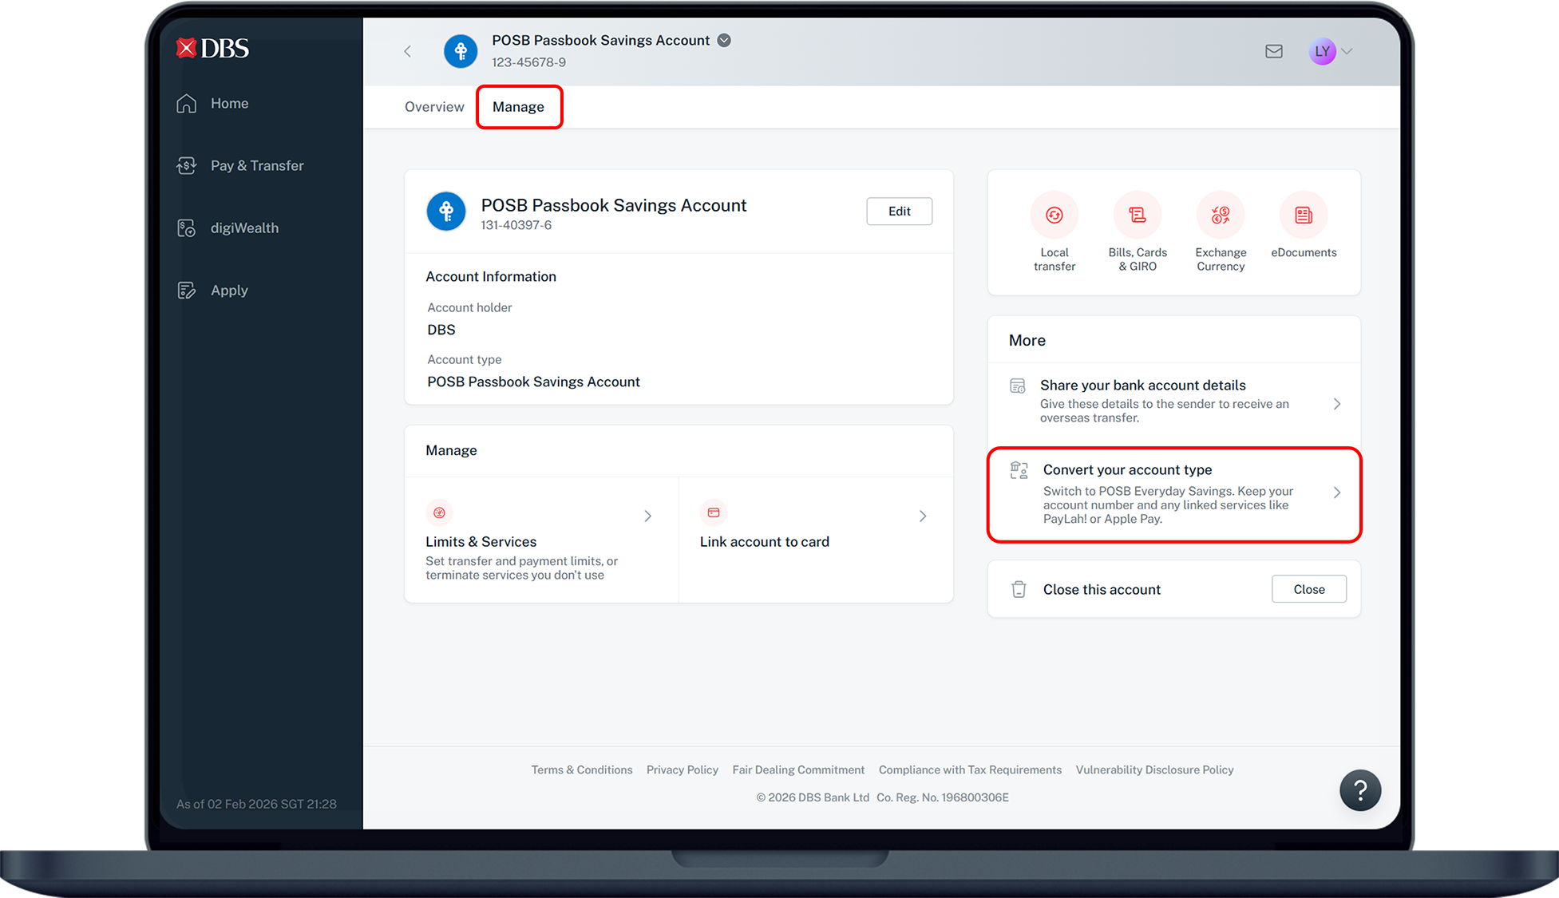Open Link account to card arrow
Screen dimensions: 1559x898
[922, 516]
